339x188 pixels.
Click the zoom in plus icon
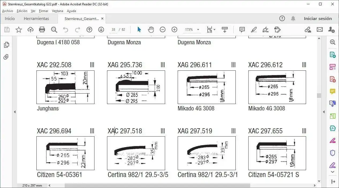pyautogui.click(x=174, y=30)
